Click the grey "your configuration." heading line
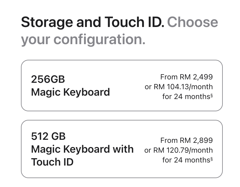The width and height of the screenshot is (240, 187). coord(83,40)
